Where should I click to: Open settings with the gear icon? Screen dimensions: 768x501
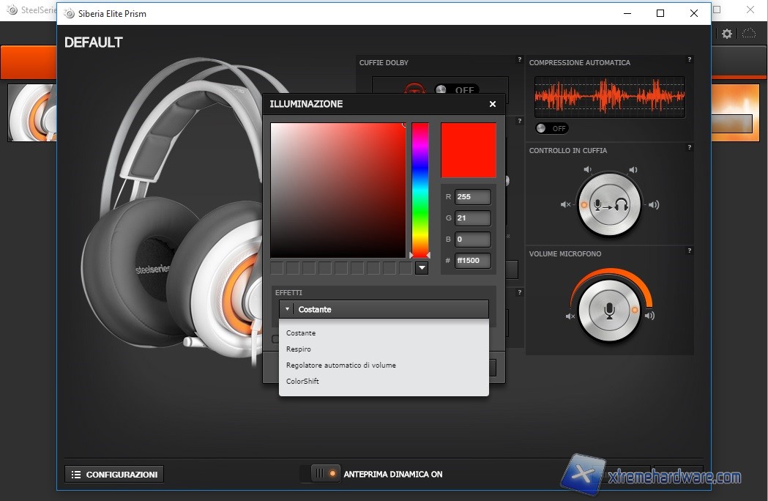(x=727, y=34)
